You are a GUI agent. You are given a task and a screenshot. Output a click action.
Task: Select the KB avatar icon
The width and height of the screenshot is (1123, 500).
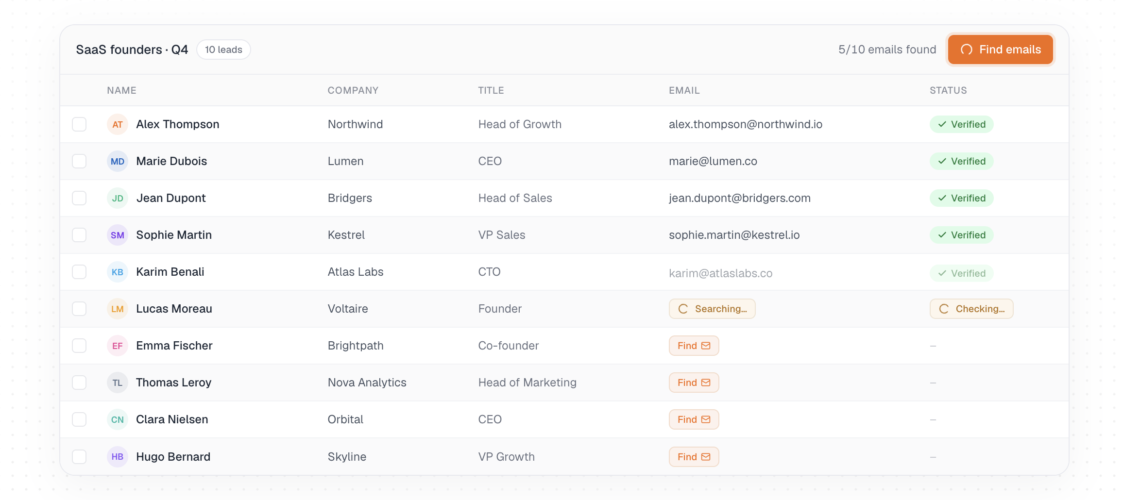tap(118, 272)
